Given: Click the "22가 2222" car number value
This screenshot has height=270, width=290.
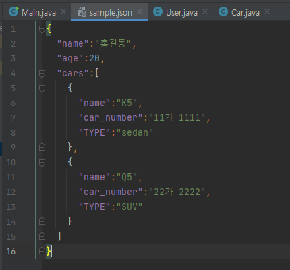Looking at the screenshot, I should [x=177, y=192].
